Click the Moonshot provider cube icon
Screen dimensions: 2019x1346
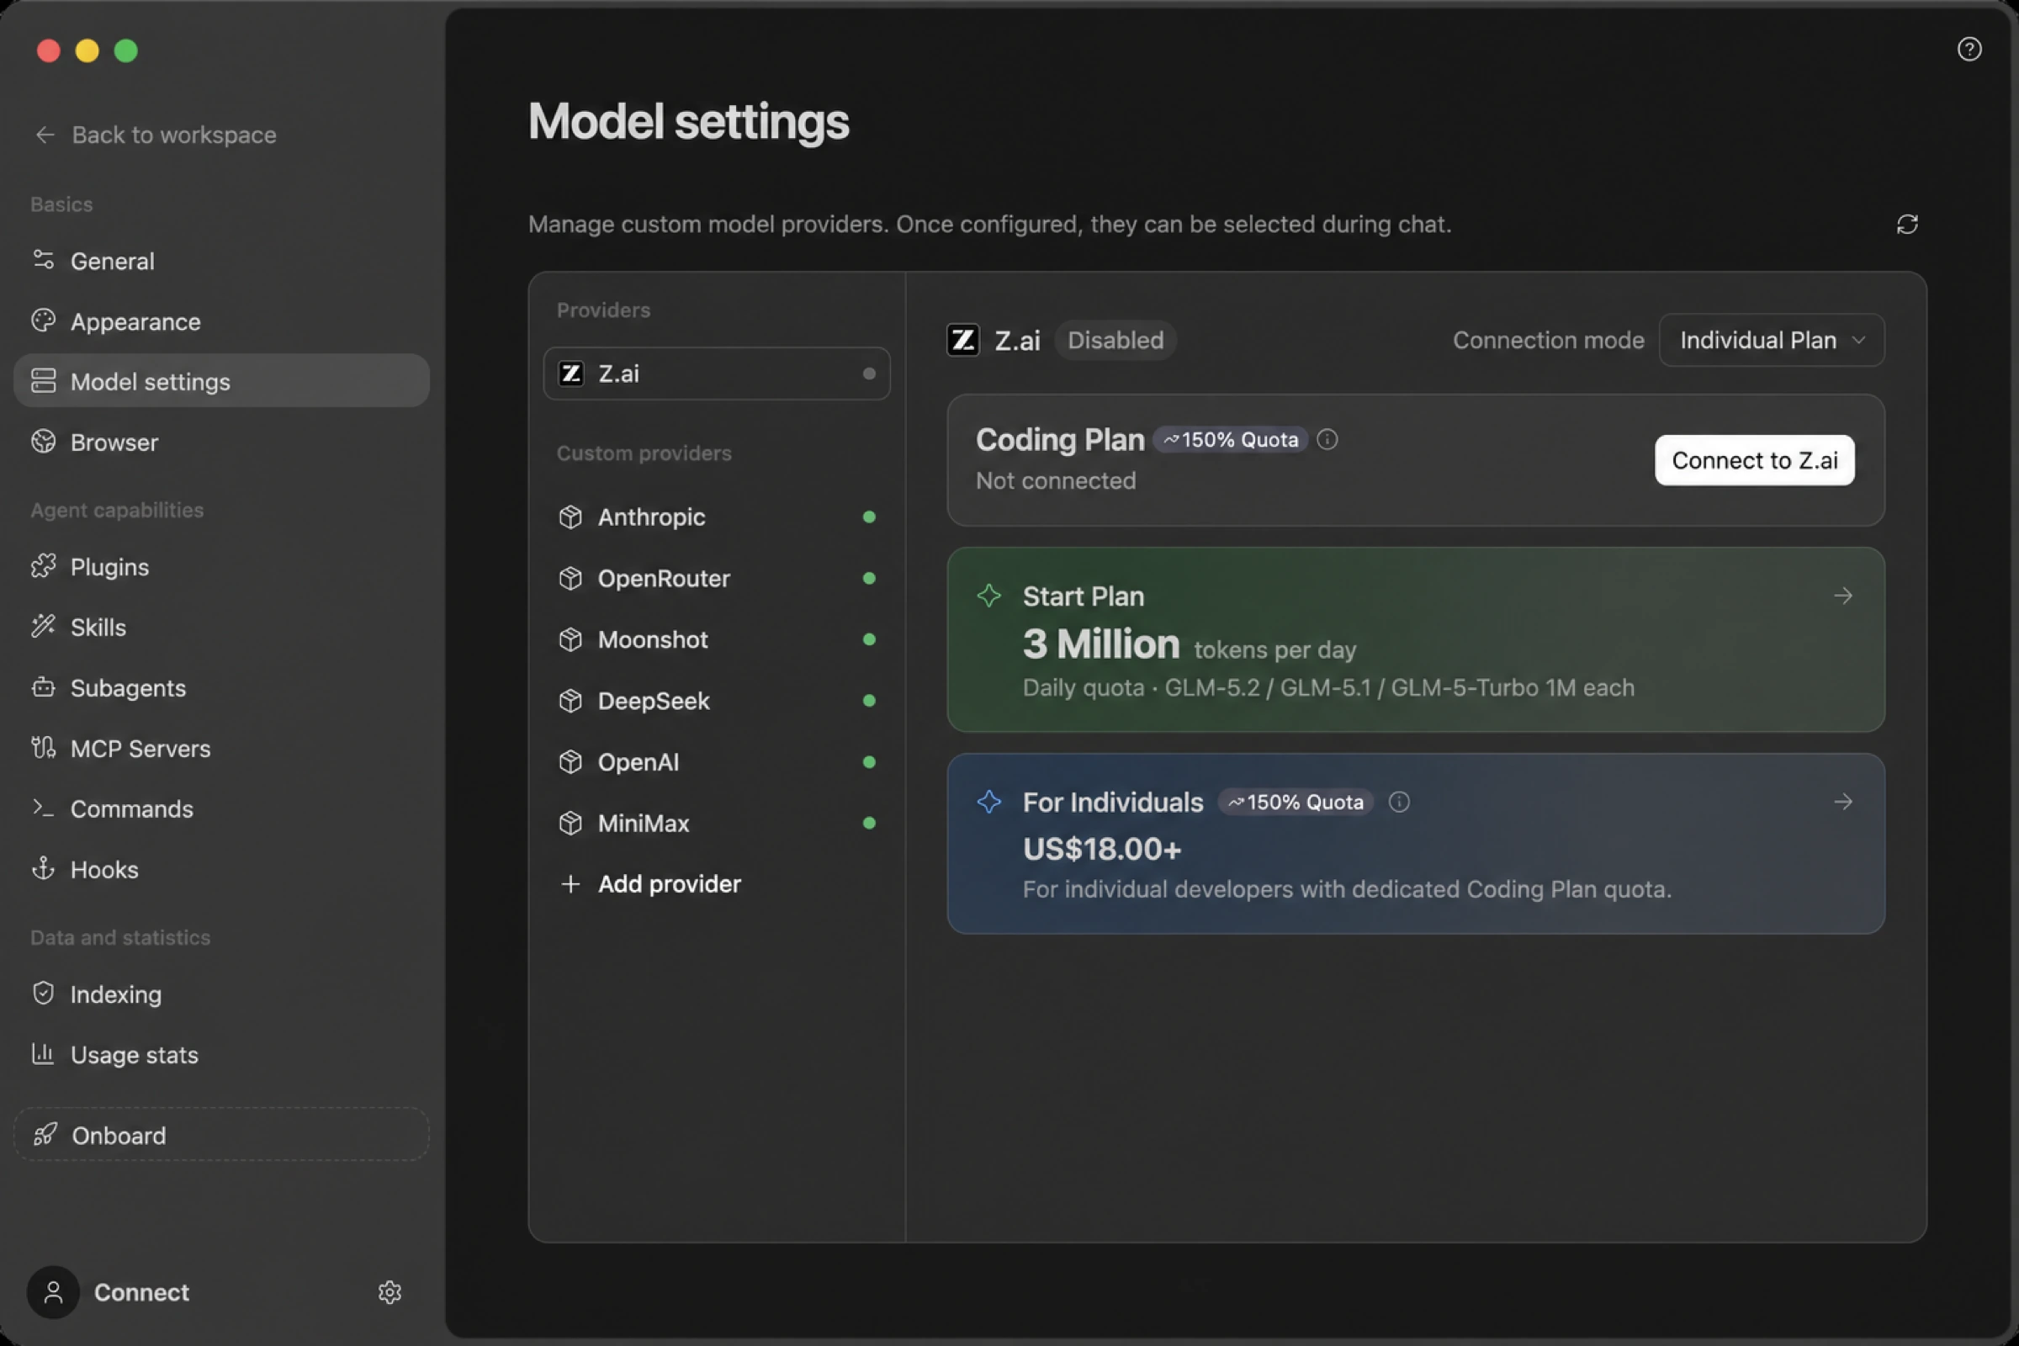click(x=571, y=639)
